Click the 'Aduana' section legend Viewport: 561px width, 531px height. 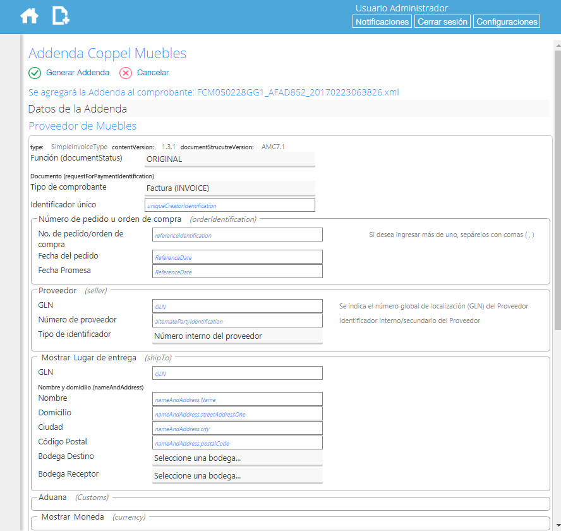tap(52, 497)
